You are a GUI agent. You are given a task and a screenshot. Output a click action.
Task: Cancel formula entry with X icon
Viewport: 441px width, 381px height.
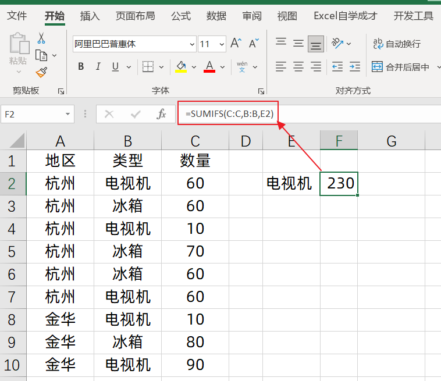(109, 114)
